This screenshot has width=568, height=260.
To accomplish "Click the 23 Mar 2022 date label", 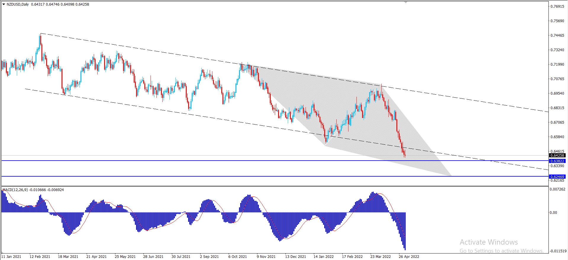I will coord(380,256).
